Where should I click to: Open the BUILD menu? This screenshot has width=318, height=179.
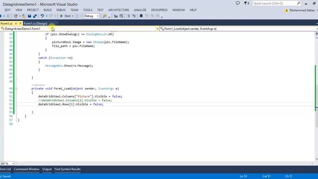point(48,10)
